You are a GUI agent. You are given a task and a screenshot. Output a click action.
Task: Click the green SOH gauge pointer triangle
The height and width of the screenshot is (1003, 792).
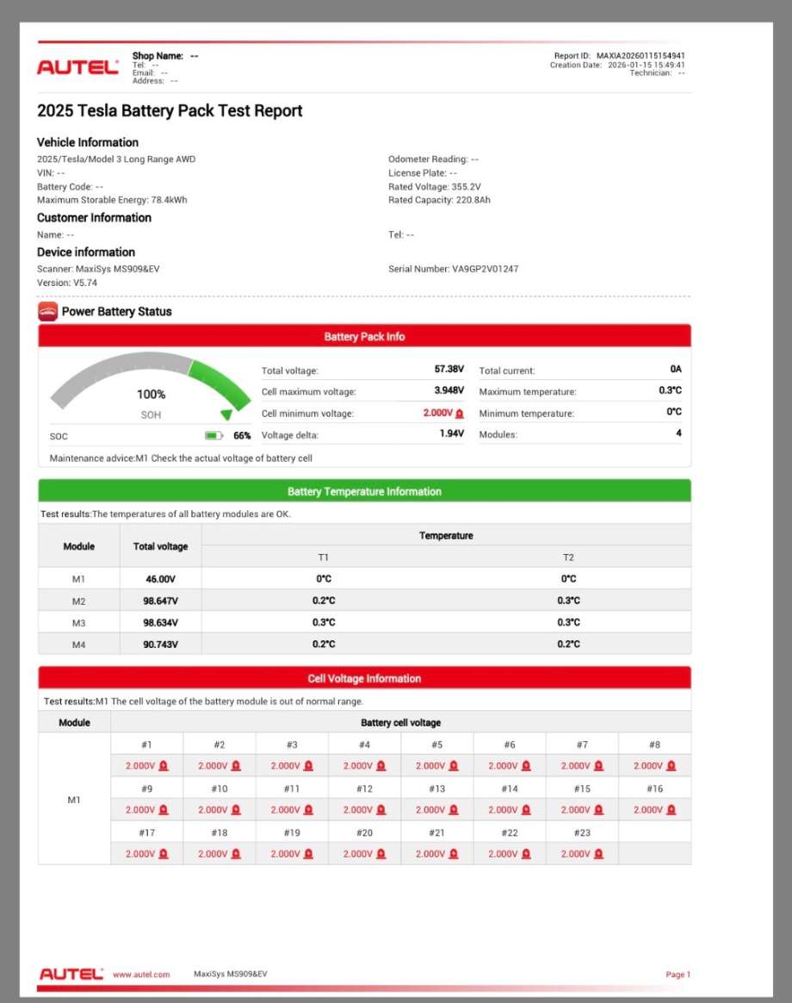(x=226, y=414)
